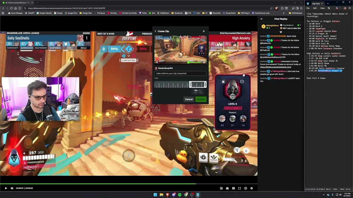Screen dimensions: 353x198
Task: Click the highlighted ForeheadKiss Reaper 3k text
Action: click(x=330, y=71)
